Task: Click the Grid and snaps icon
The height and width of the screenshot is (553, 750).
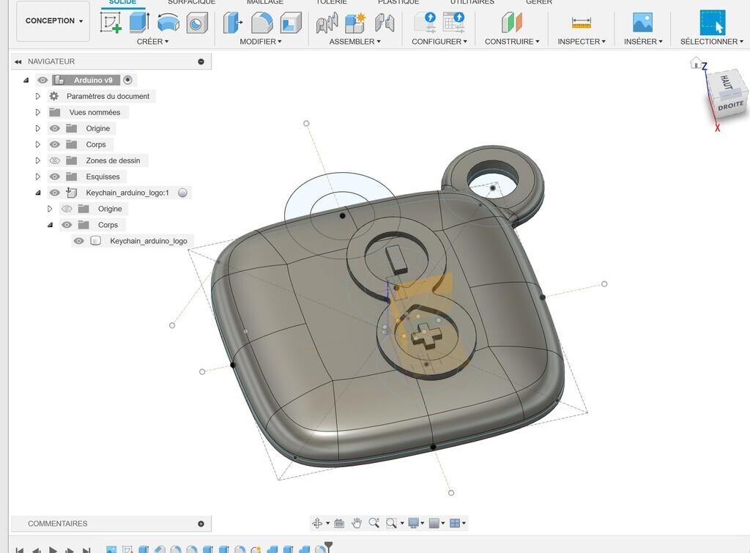Action: point(434,523)
